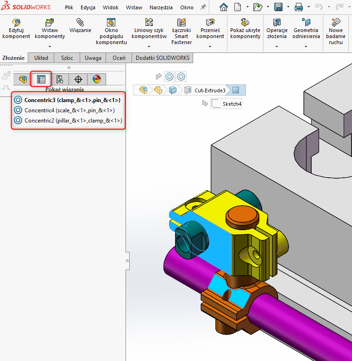Select Przenieś komponent tool
Screen dimensions: 352x361
click(210, 29)
